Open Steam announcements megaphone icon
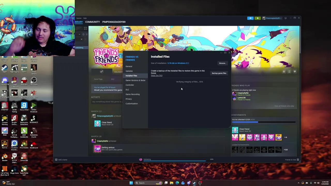The height and width of the screenshot is (186, 331). coord(250,18)
